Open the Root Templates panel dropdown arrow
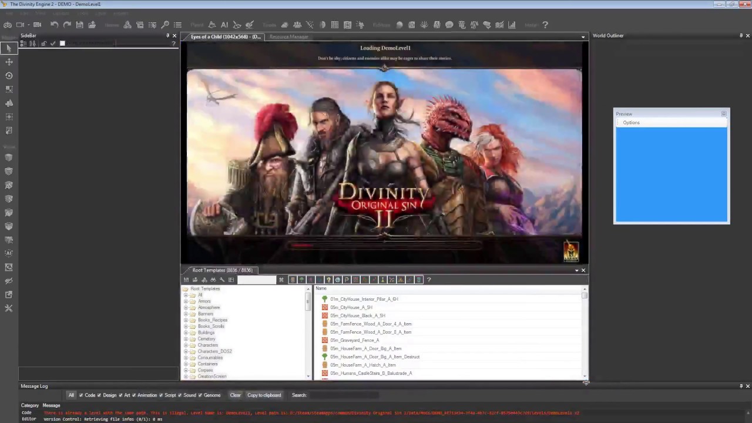 (576, 270)
